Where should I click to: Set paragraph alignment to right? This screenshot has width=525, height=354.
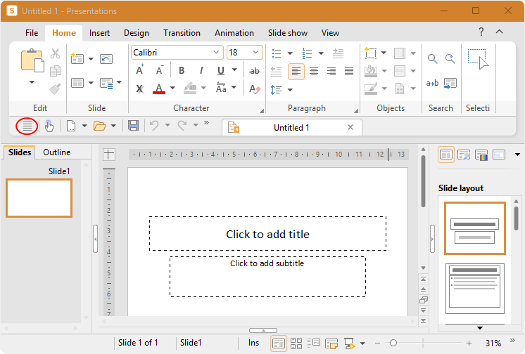tap(331, 71)
